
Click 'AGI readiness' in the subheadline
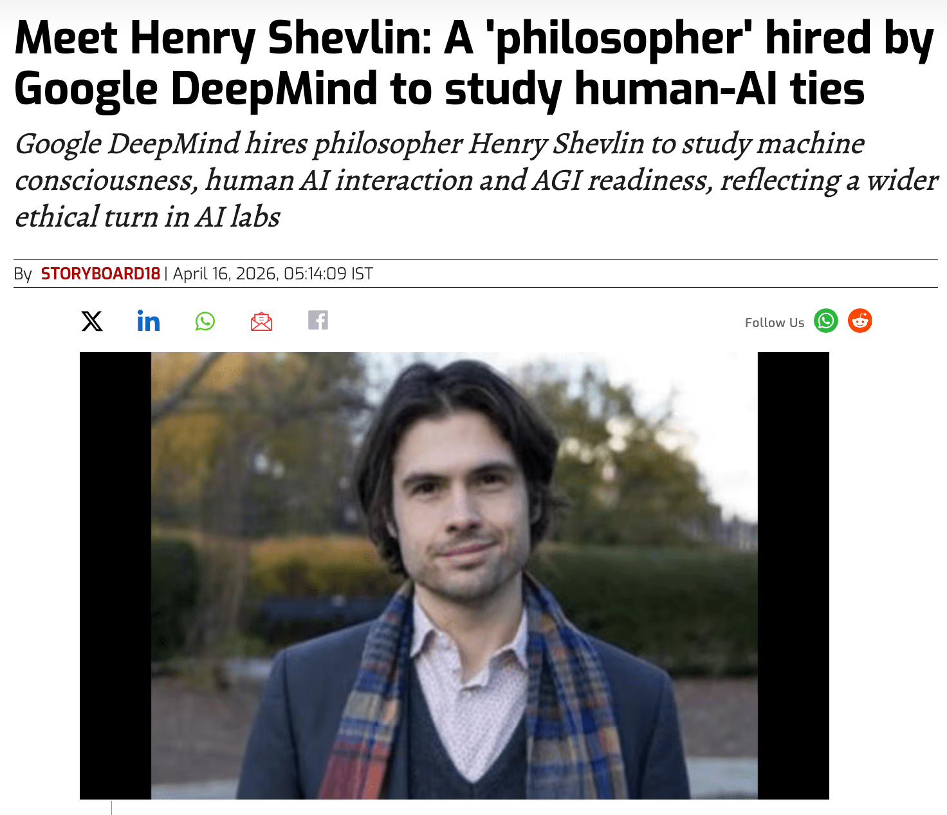(x=620, y=180)
